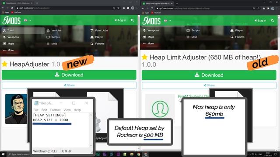This screenshot has width=280, height=157.
Task: Open Paint Jobs category in left window
Action: [99, 31]
